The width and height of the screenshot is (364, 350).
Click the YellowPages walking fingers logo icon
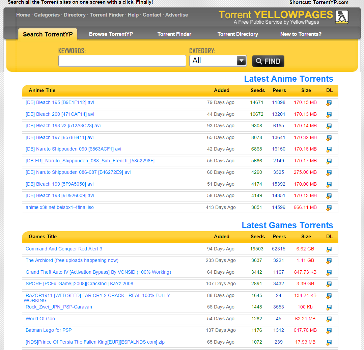click(342, 17)
